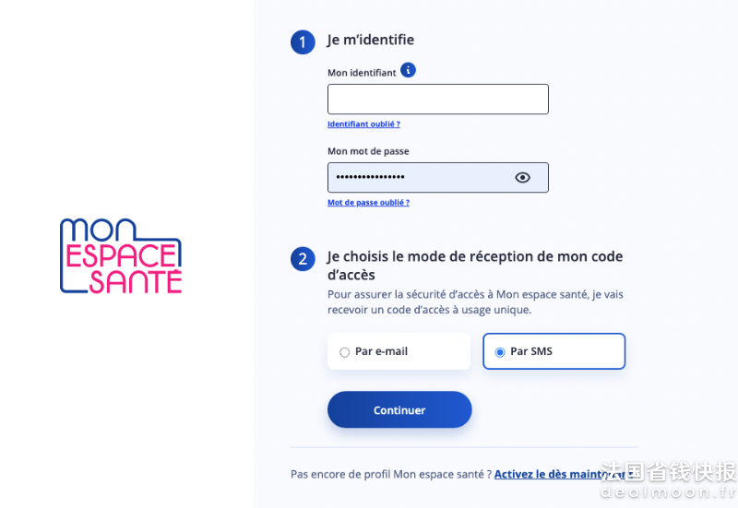Open the Mot de passe oublié link

point(368,203)
